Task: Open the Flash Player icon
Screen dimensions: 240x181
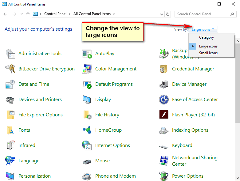Action: tap(163, 115)
